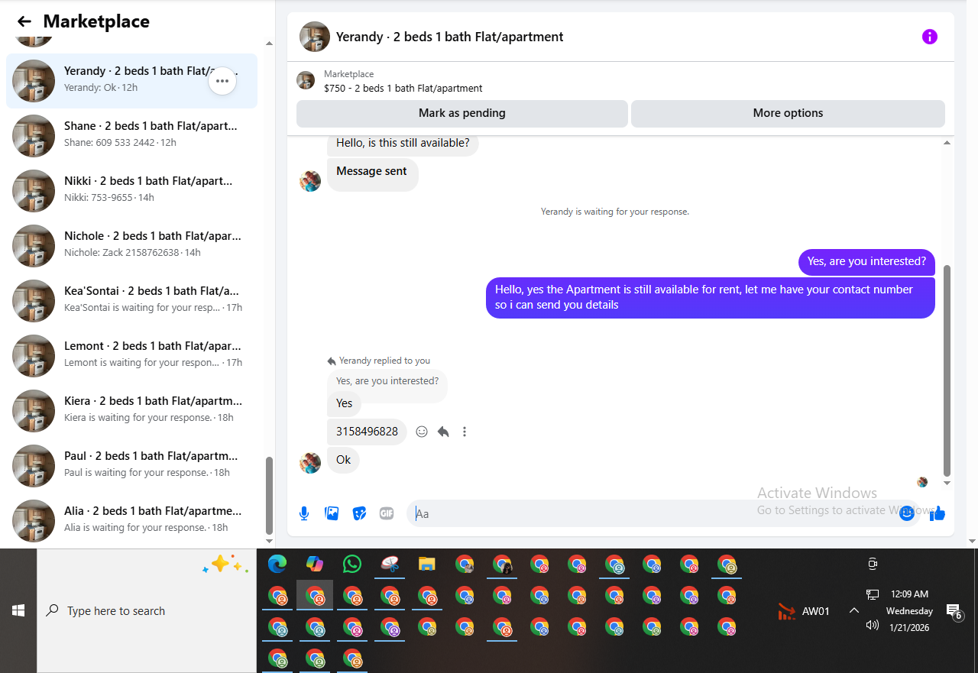978x673 pixels.
Task: Click the network icon in the system tray
Action: click(x=873, y=594)
